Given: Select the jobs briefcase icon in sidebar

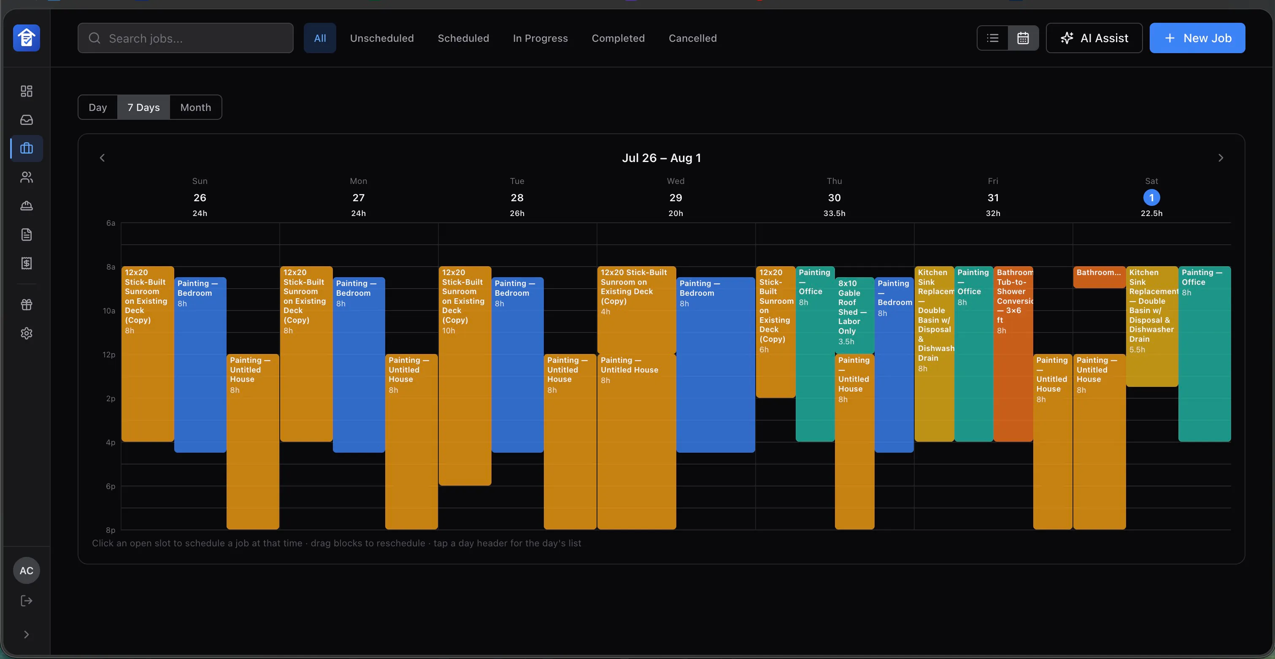Looking at the screenshot, I should click(26, 148).
